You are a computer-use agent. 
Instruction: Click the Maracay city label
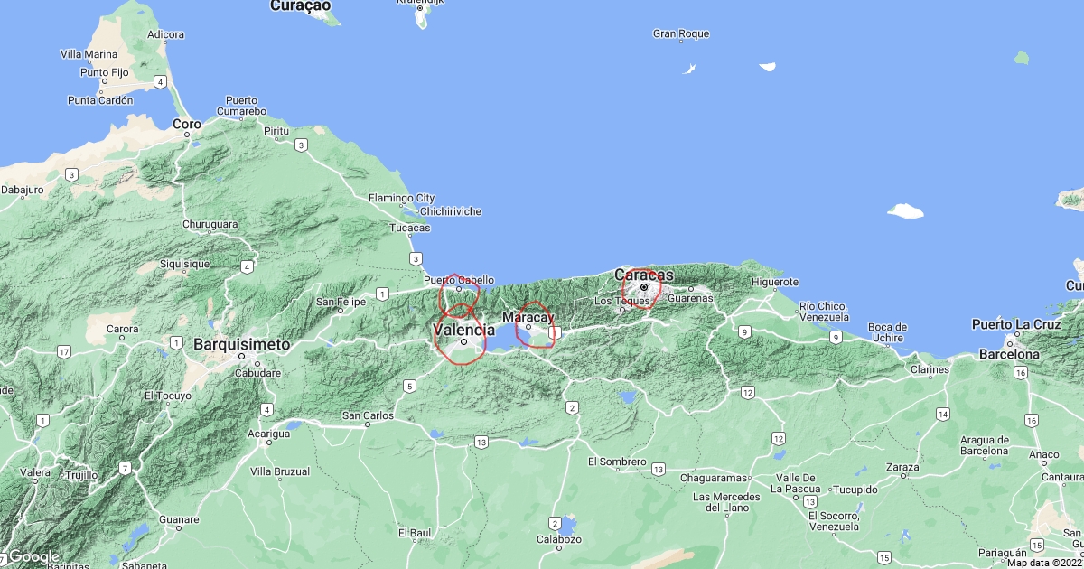(x=528, y=317)
